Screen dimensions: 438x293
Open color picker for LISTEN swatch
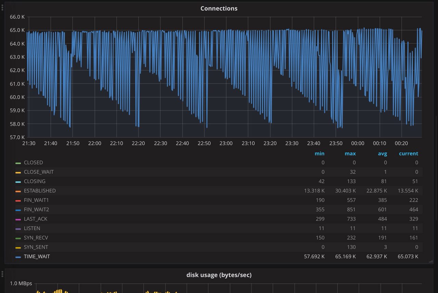(x=18, y=229)
